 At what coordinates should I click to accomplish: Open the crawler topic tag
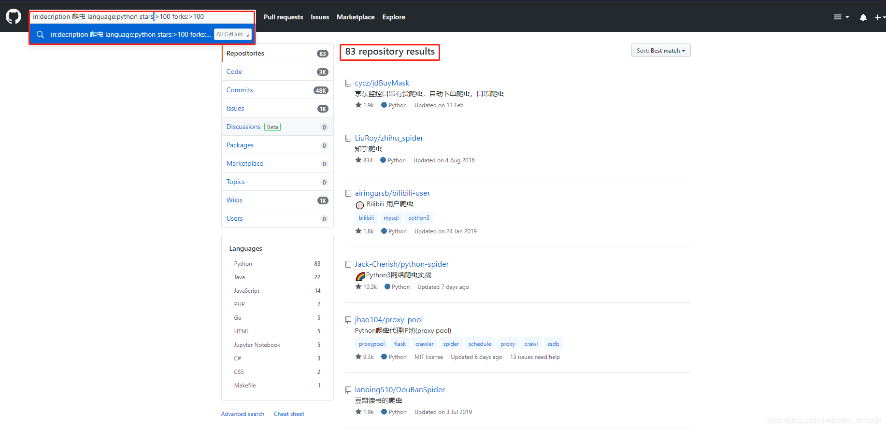point(425,344)
